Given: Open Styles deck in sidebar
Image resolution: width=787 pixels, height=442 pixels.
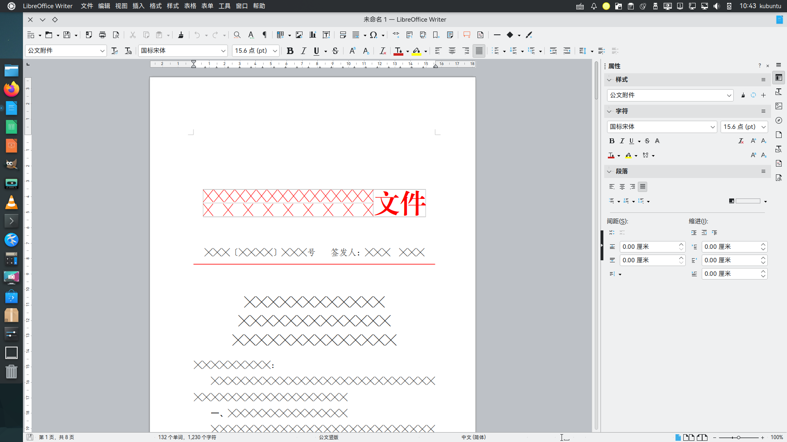Looking at the screenshot, I should point(778,92).
